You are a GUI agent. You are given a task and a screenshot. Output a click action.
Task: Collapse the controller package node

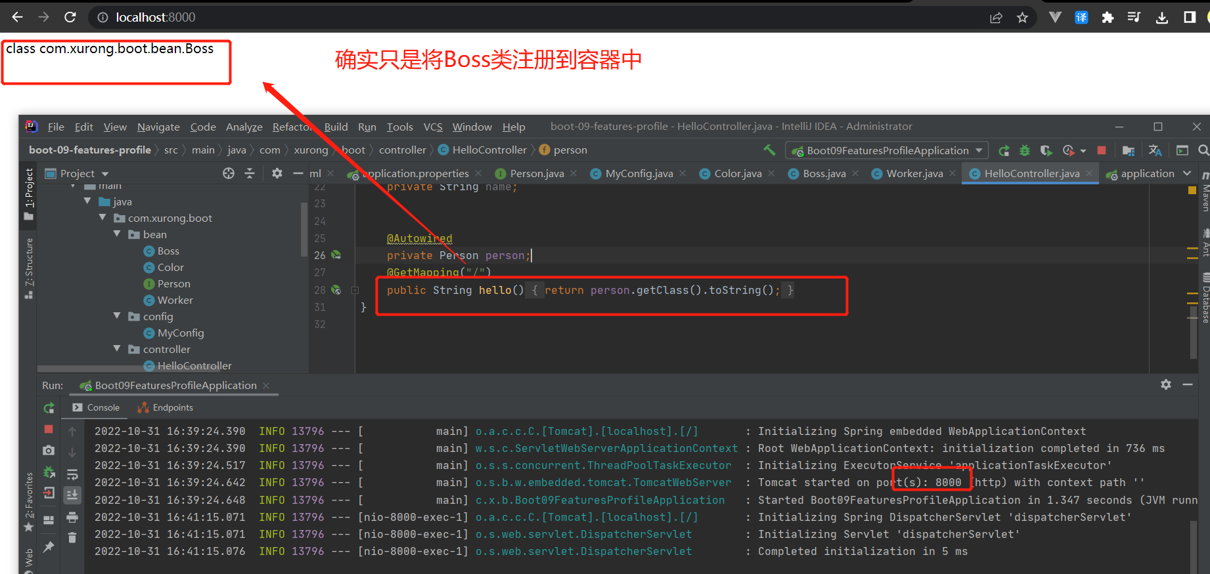tap(117, 349)
